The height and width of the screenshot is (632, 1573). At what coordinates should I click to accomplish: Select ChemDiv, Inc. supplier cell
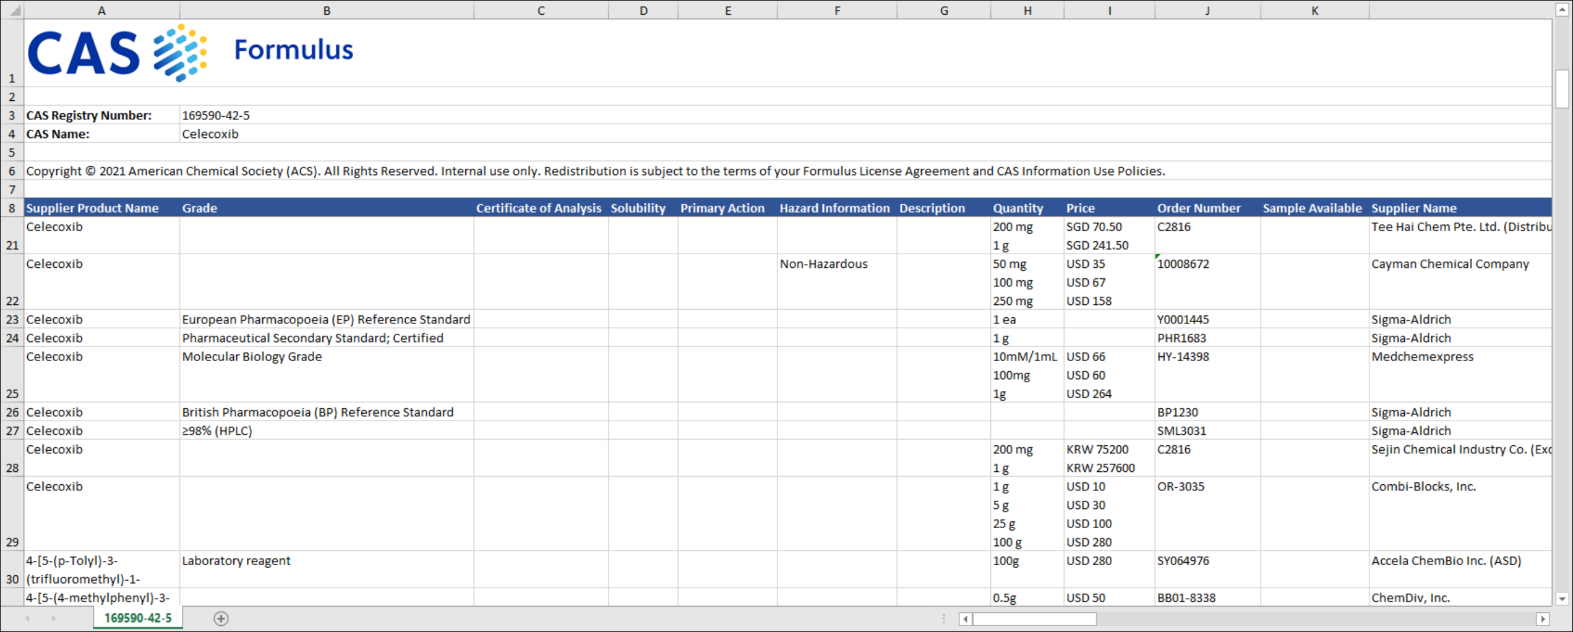[1460, 597]
